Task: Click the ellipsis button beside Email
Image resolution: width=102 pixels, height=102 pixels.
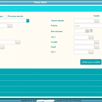Action: [x=97, y=47]
